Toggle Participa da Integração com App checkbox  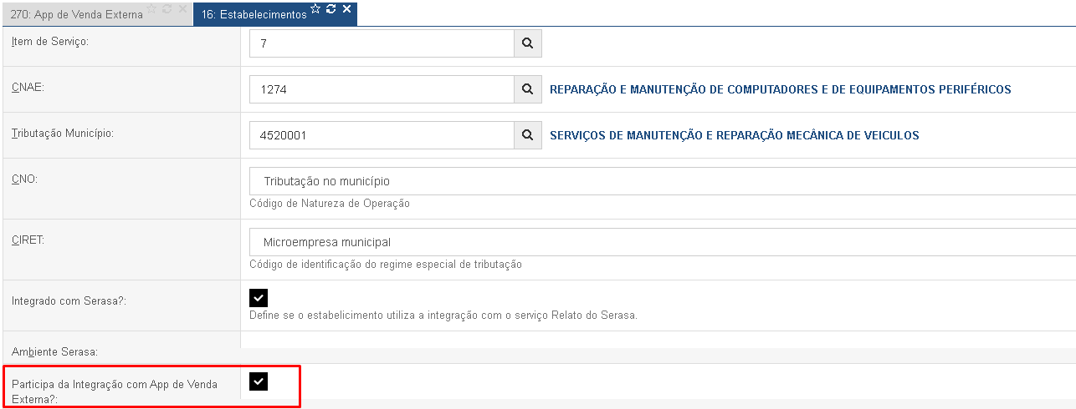click(259, 381)
